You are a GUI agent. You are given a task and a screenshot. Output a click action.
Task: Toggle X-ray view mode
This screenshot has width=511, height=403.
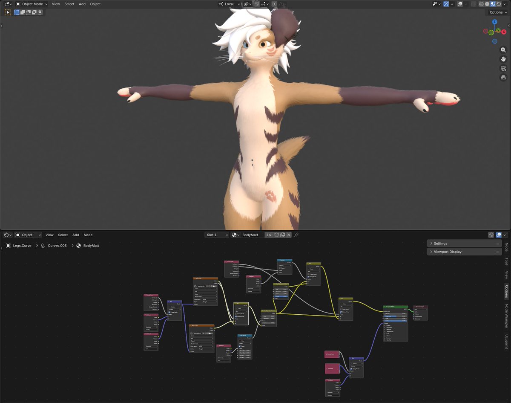click(473, 4)
